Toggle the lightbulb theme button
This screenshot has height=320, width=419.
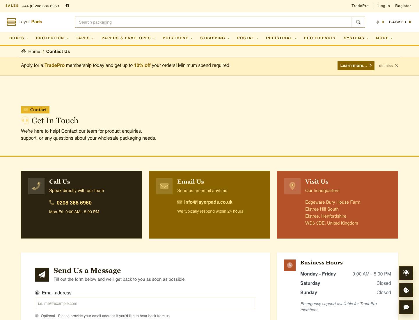click(406, 273)
